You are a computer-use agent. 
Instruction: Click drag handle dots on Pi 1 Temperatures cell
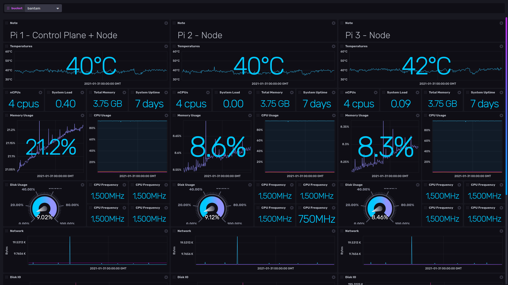pos(6,46)
